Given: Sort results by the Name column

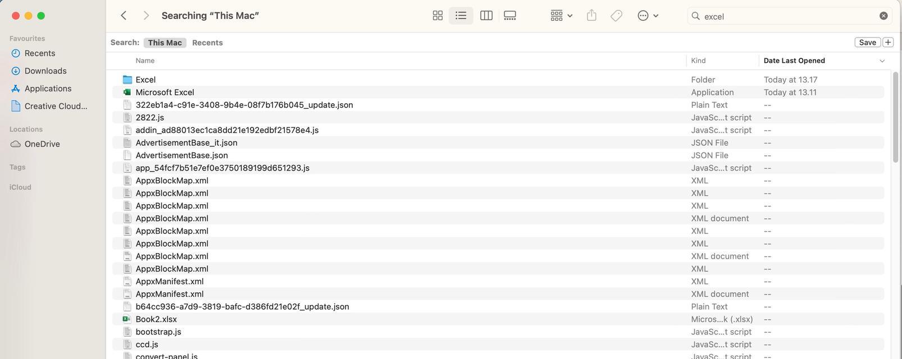Looking at the screenshot, I should point(145,61).
